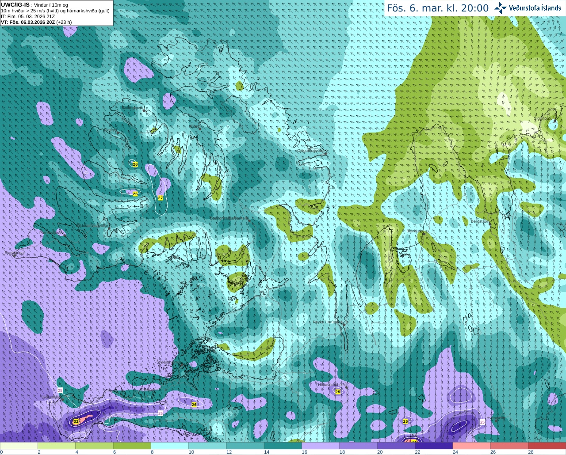Click the Patreksfjörður station label
The width and height of the screenshot is (566, 455).
pos(52,232)
